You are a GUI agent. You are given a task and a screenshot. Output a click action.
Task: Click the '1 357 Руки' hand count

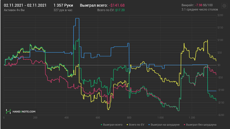[x=63, y=6]
